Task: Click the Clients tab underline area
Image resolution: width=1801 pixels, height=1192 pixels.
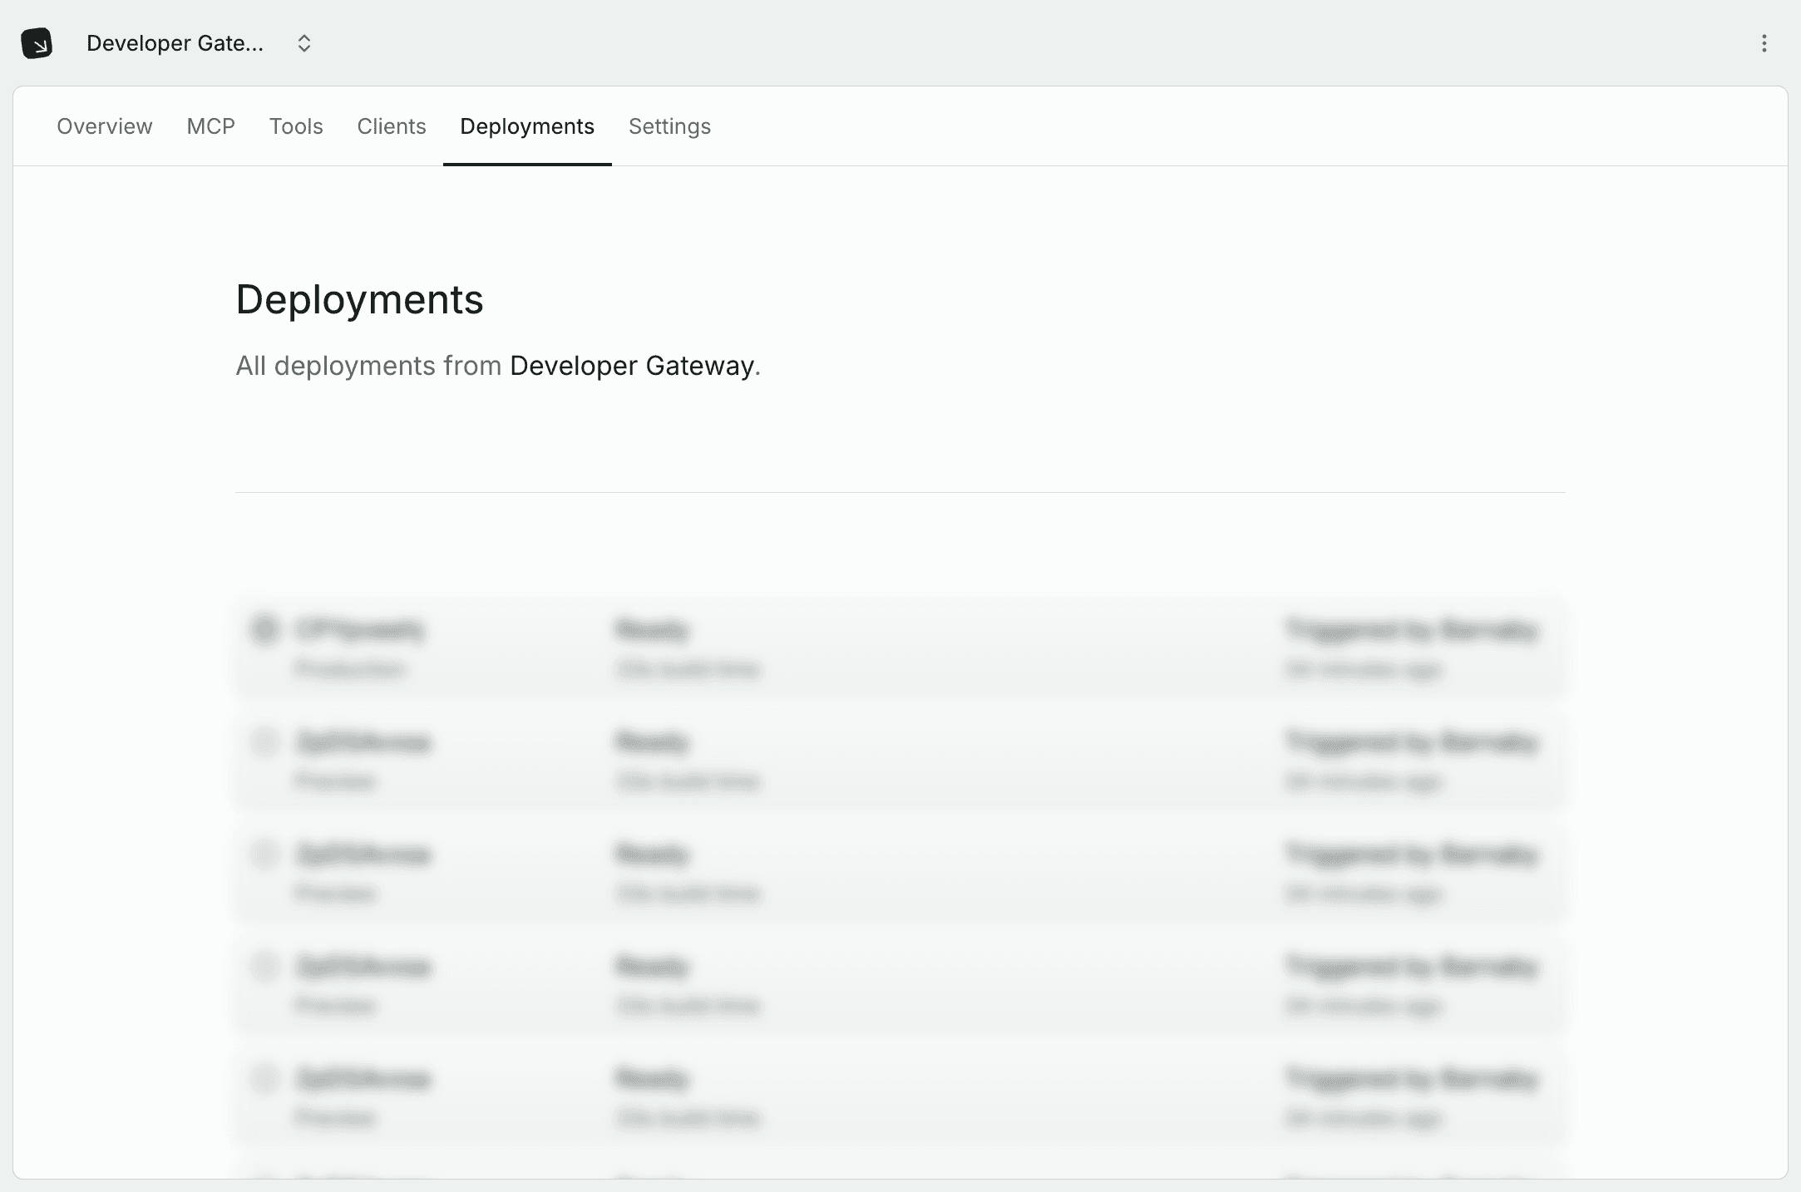Action: pos(391,126)
